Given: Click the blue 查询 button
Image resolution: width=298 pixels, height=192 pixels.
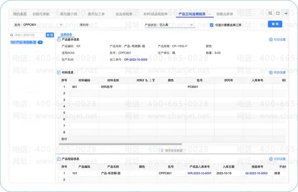Looking at the screenshot, I should point(275,24).
